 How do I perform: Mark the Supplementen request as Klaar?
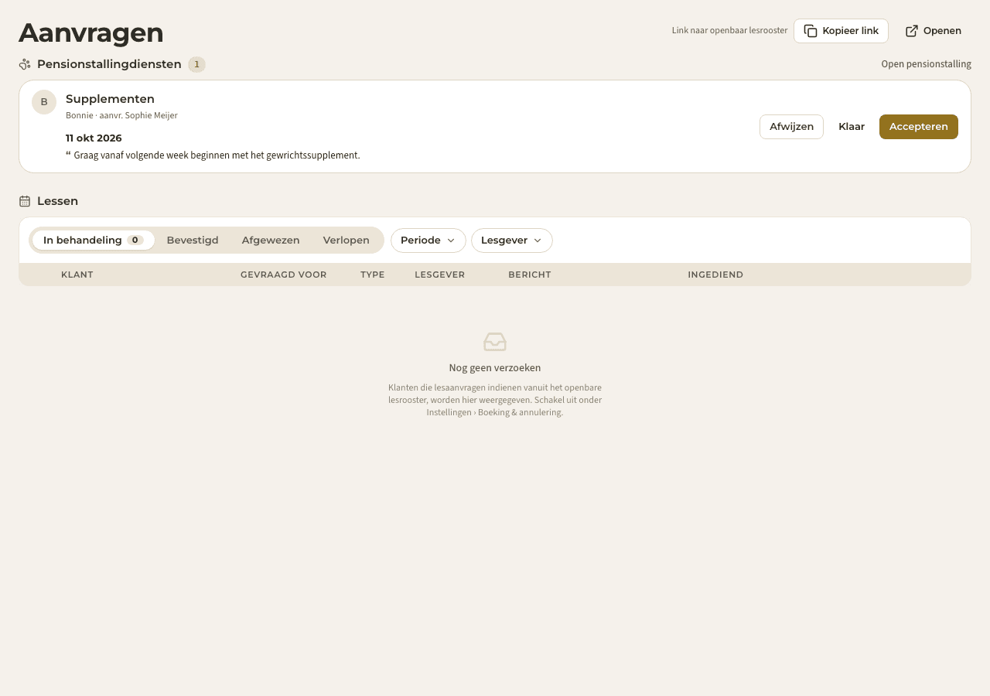[852, 127]
